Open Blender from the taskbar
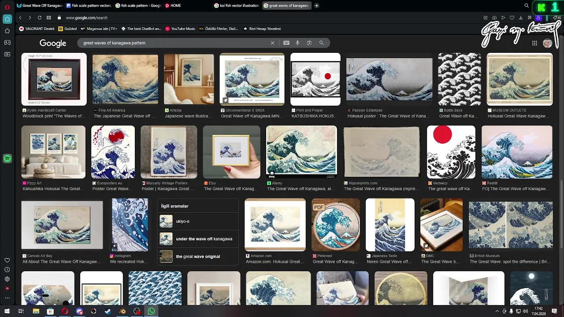564x317 pixels. point(122,311)
